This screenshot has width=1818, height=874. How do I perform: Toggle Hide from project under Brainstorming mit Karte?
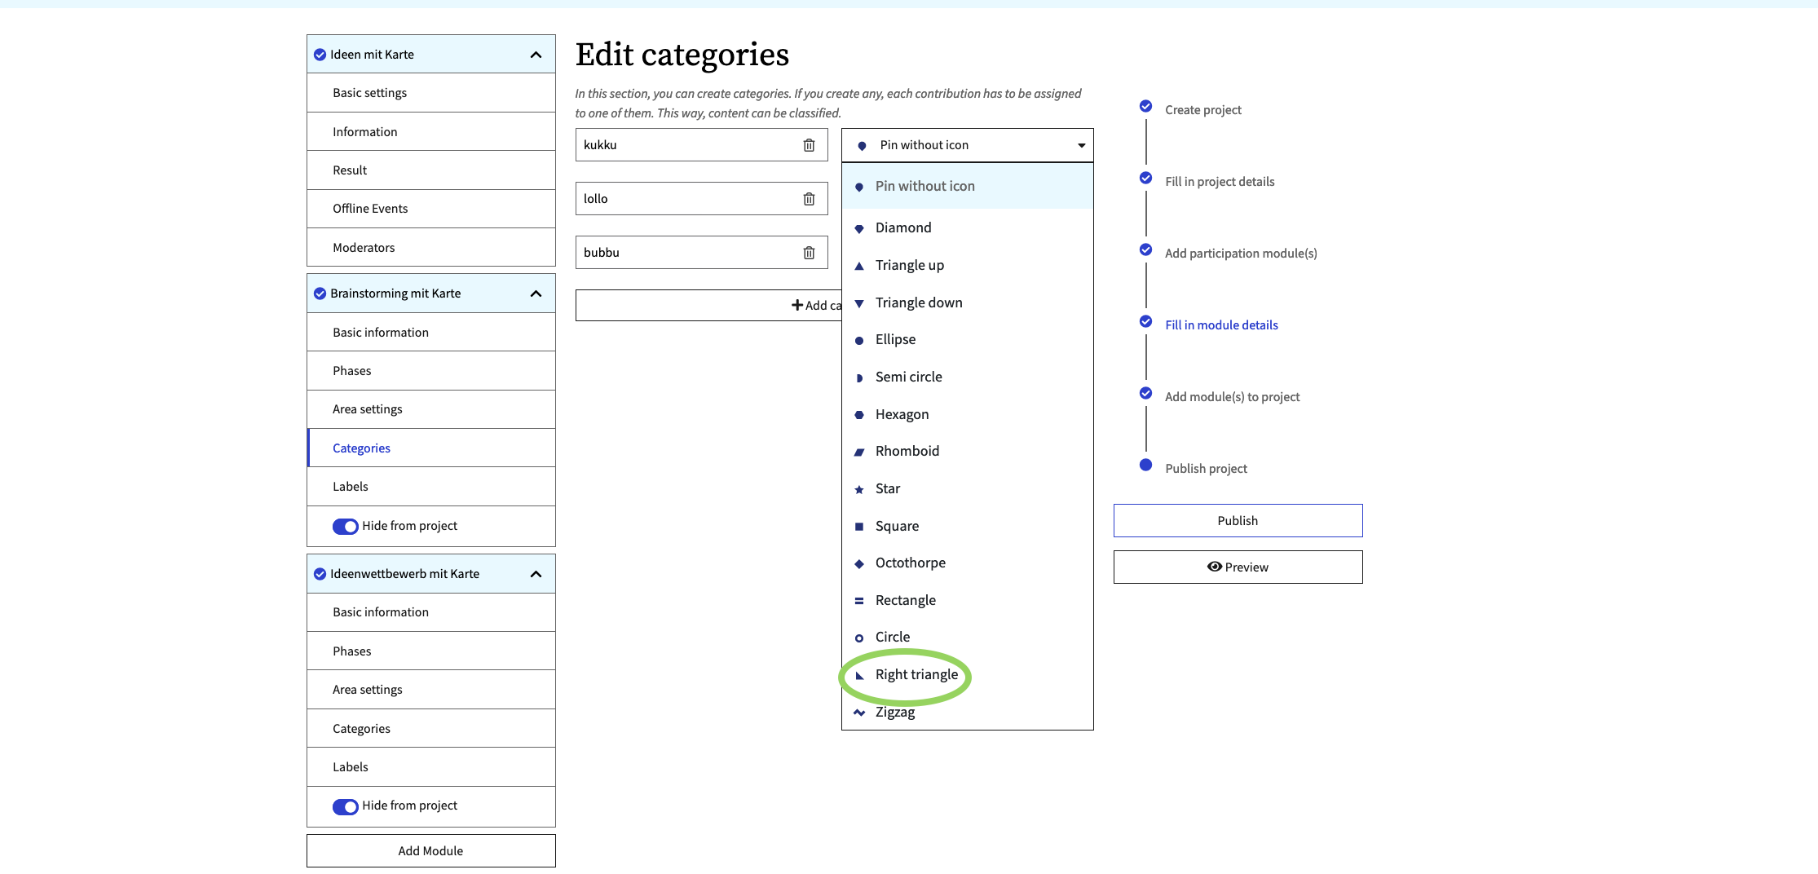345,527
